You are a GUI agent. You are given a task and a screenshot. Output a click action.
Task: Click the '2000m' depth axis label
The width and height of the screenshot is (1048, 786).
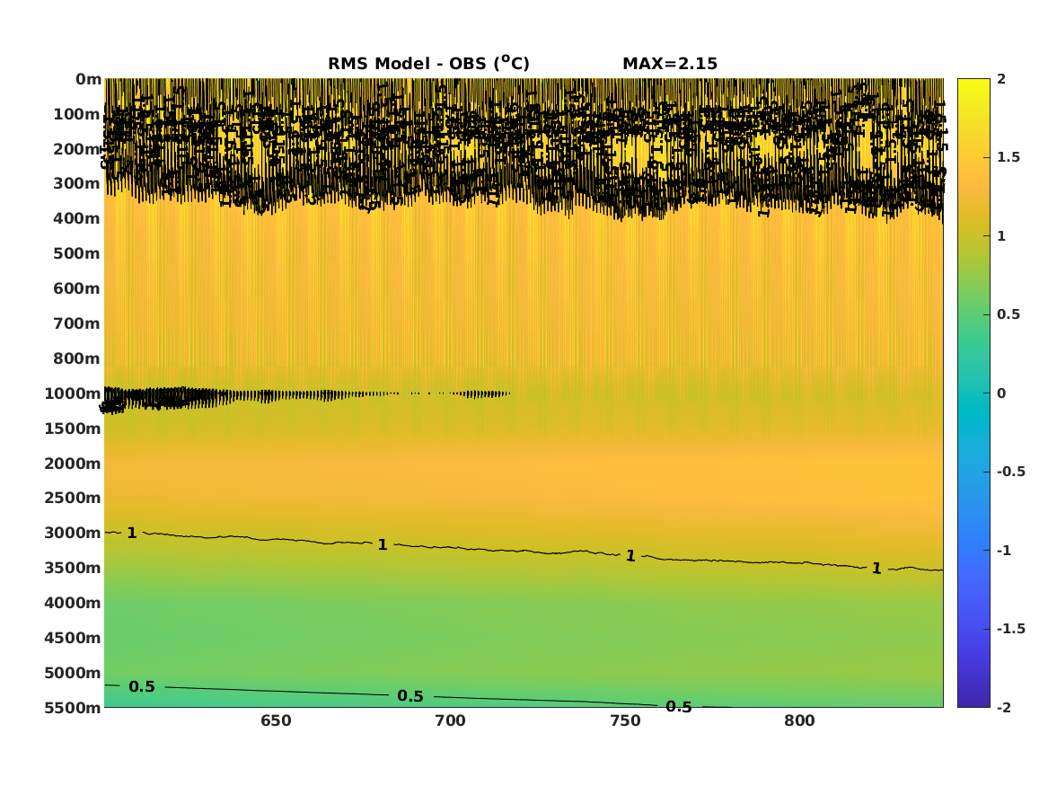(73, 464)
